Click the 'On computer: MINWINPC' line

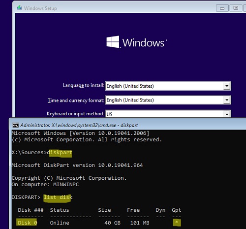click(45, 184)
